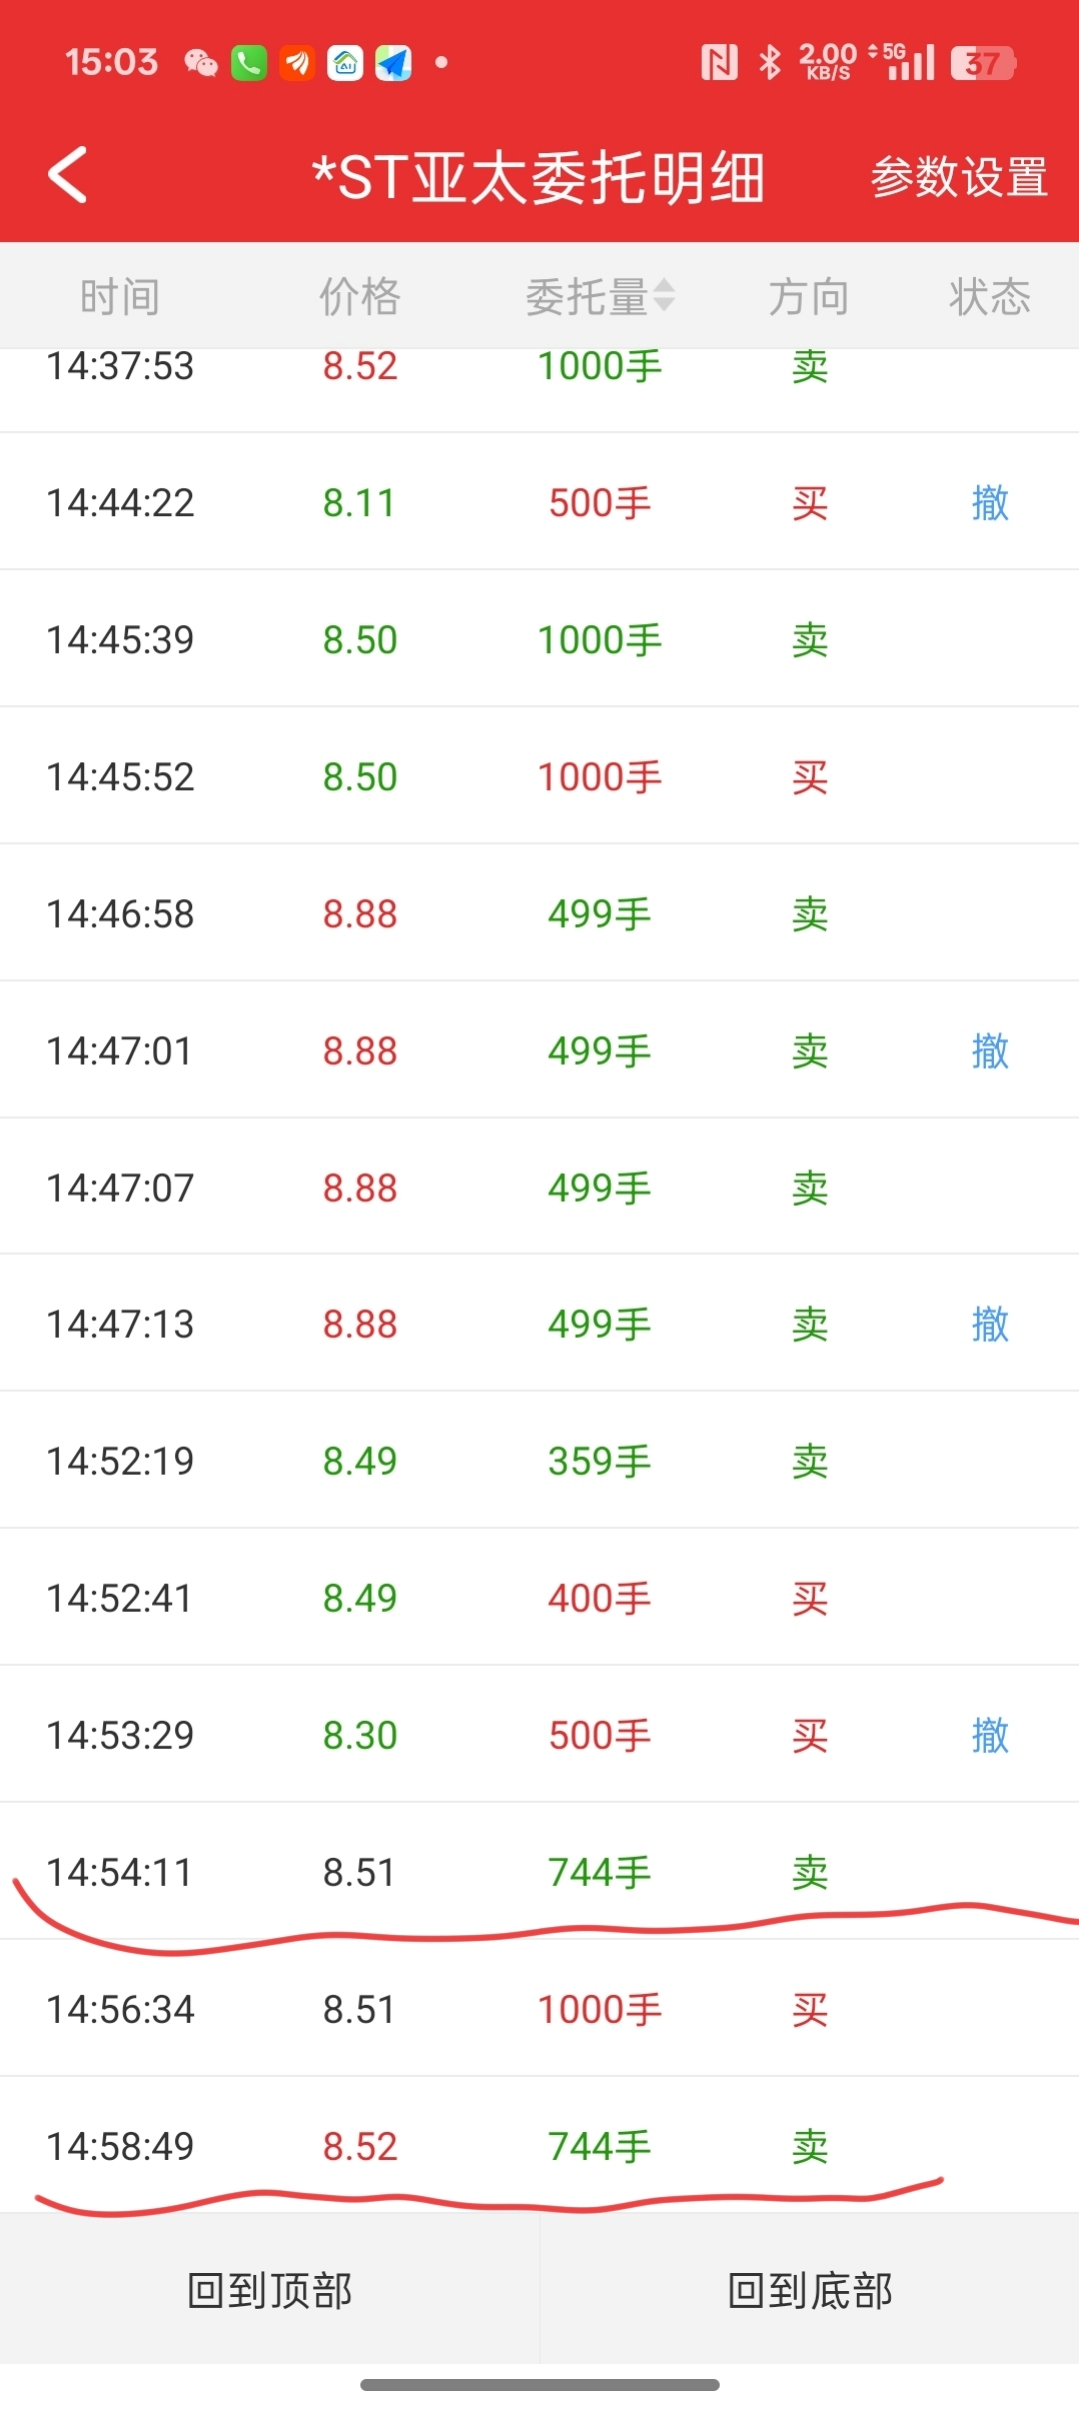
Task: Sort by 委托量 arrows
Action: [x=664, y=296]
